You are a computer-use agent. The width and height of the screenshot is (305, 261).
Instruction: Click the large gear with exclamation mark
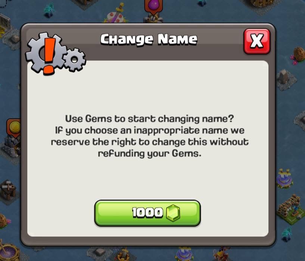tap(46, 53)
